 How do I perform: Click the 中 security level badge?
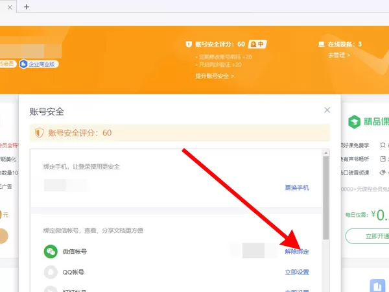pos(257,44)
